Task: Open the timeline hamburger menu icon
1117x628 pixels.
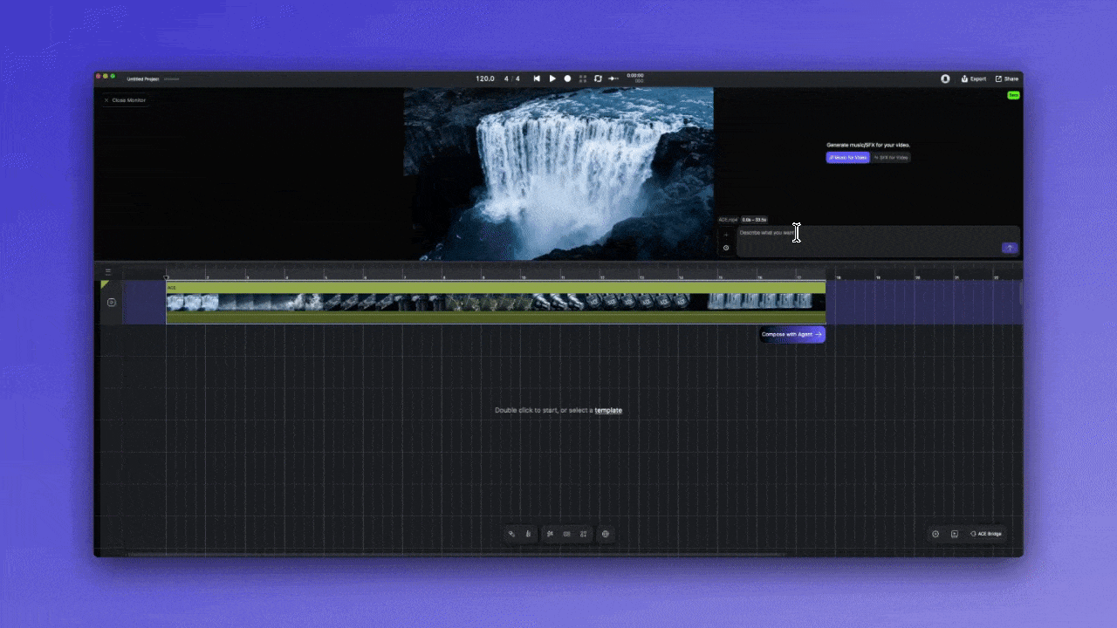Action: coord(108,271)
